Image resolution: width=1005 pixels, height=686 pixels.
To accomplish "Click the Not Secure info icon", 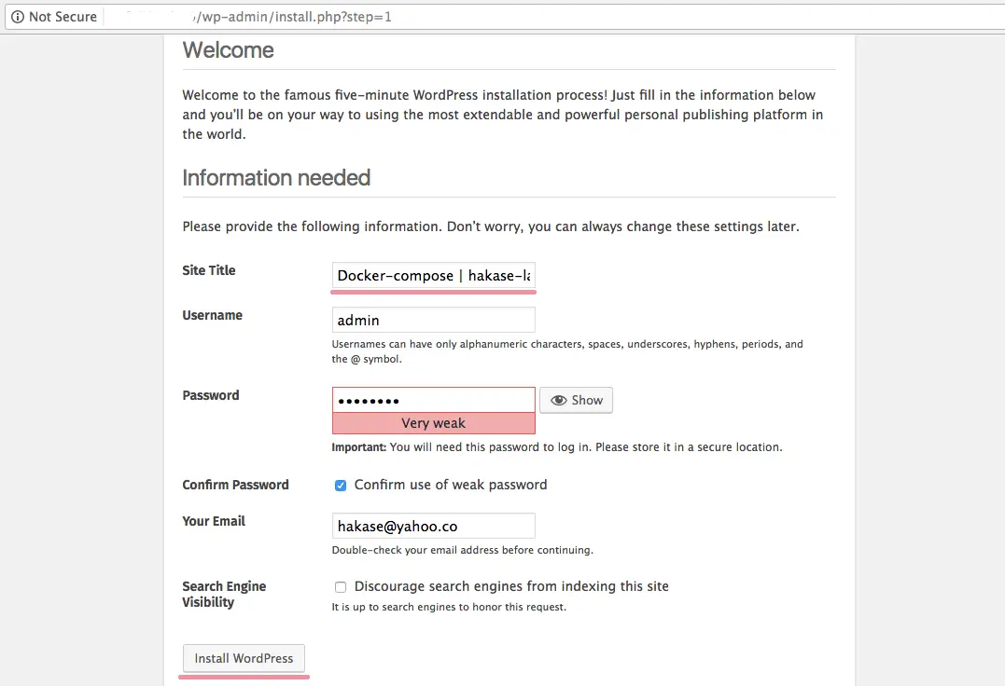I will [18, 17].
